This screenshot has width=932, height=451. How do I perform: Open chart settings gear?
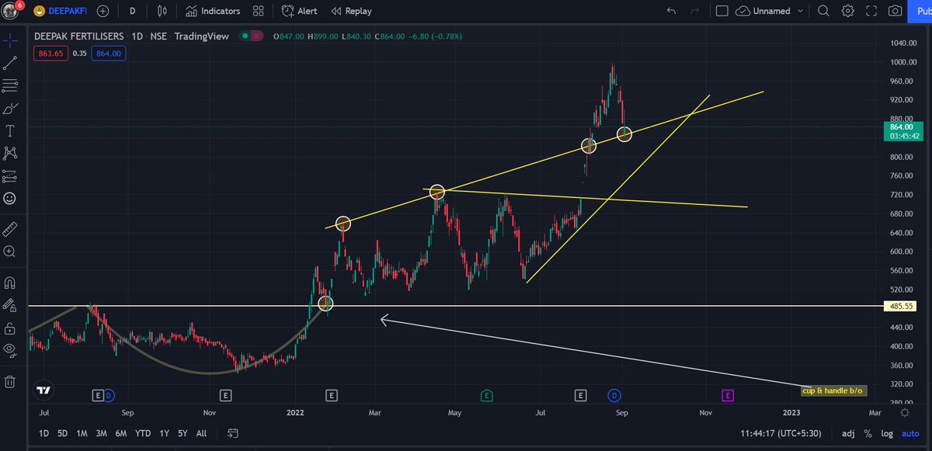[x=848, y=11]
